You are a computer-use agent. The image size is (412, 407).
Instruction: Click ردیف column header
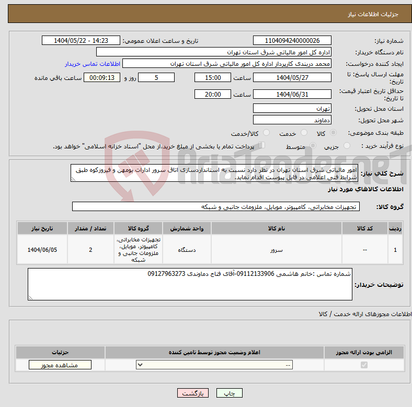pyautogui.click(x=395, y=228)
